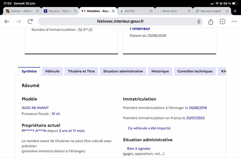Open the Contrôles techniques tab
Image resolution: width=241 pixels, height=158 pixels.
[195, 71]
